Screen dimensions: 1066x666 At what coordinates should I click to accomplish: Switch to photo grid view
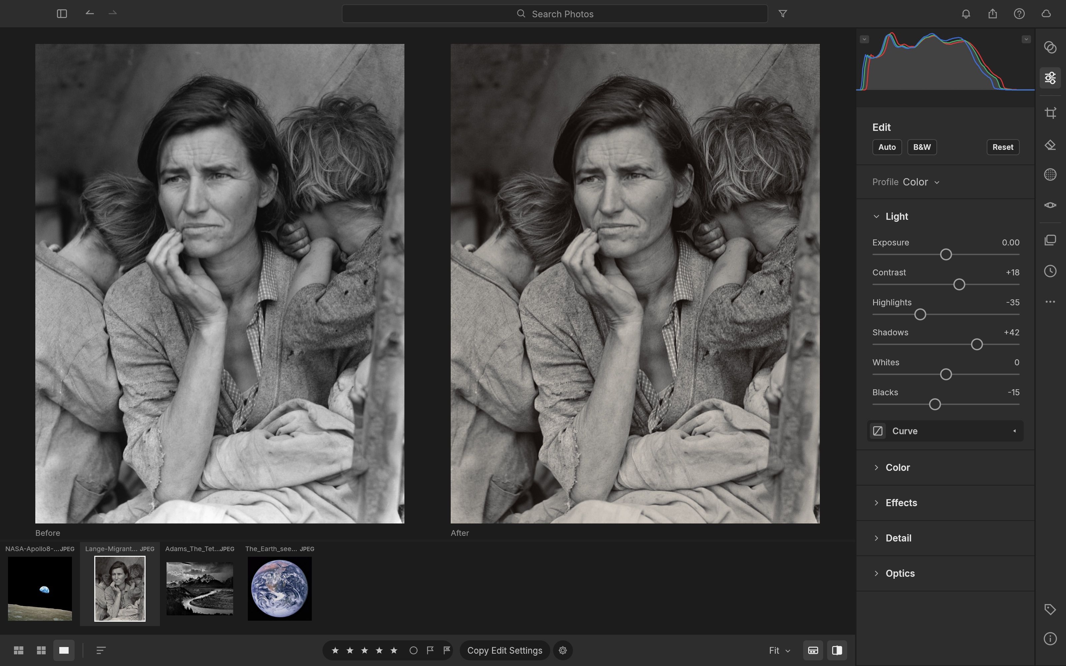coord(19,650)
